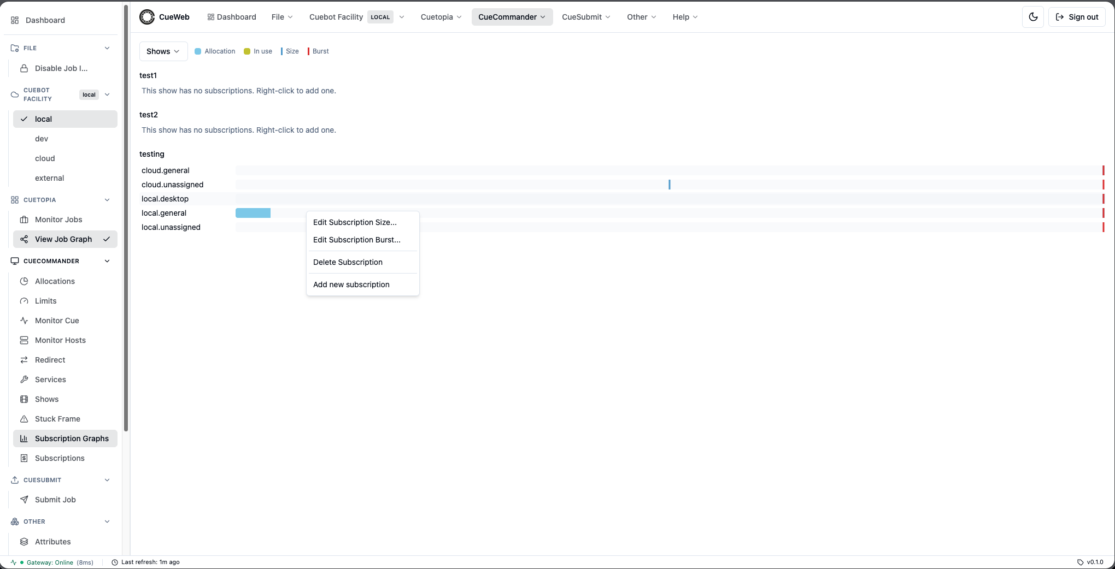
Task: Select the cloud facility option
Action: (x=65, y=158)
